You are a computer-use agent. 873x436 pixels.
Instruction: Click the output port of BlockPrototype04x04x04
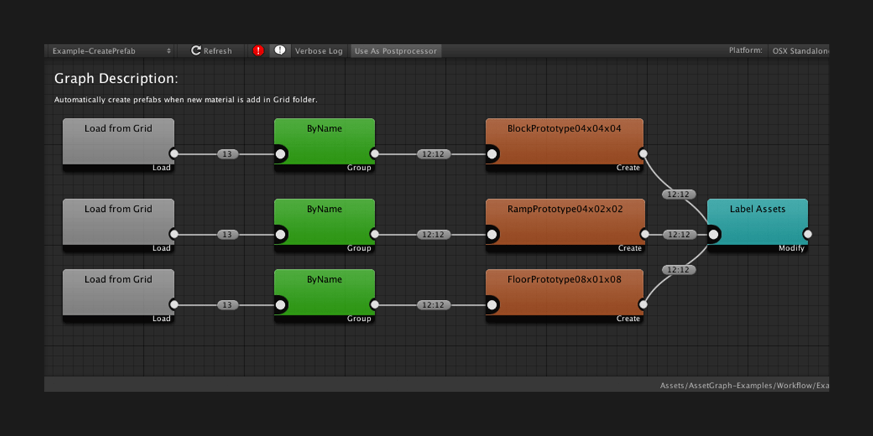643,154
